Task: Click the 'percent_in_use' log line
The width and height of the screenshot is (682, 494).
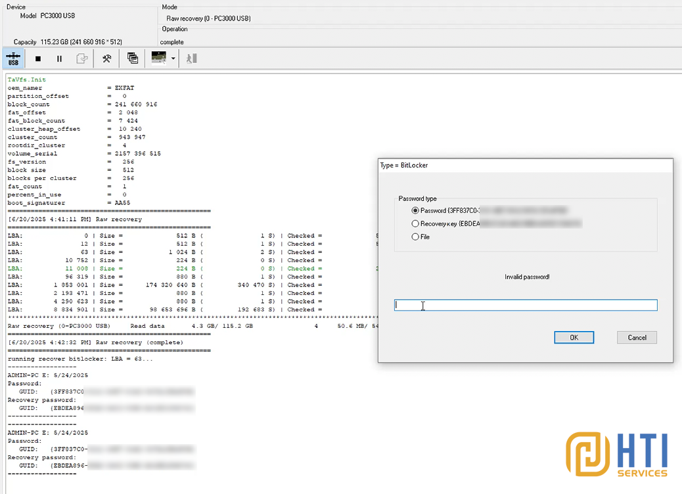Action: [67, 195]
